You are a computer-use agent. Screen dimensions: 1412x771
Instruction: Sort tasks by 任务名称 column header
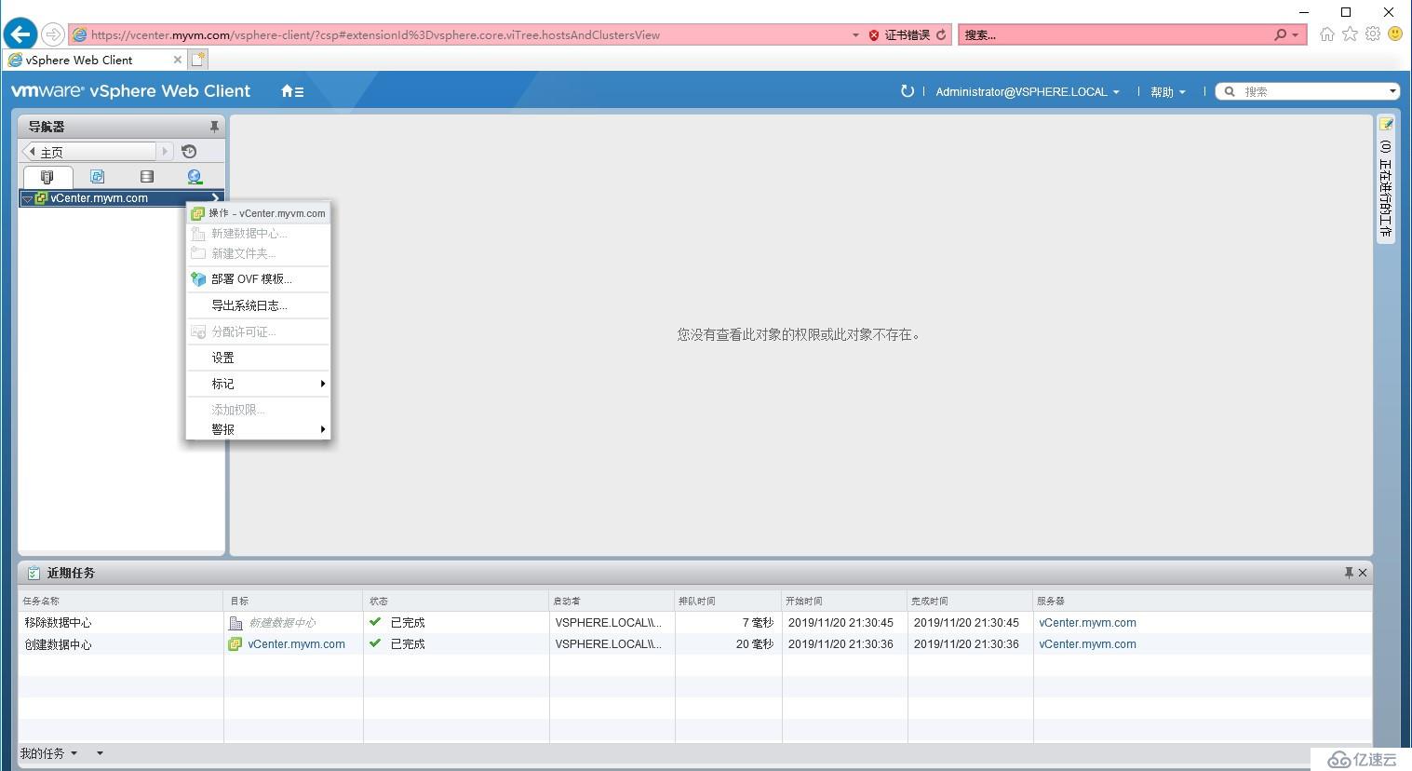tap(121, 601)
